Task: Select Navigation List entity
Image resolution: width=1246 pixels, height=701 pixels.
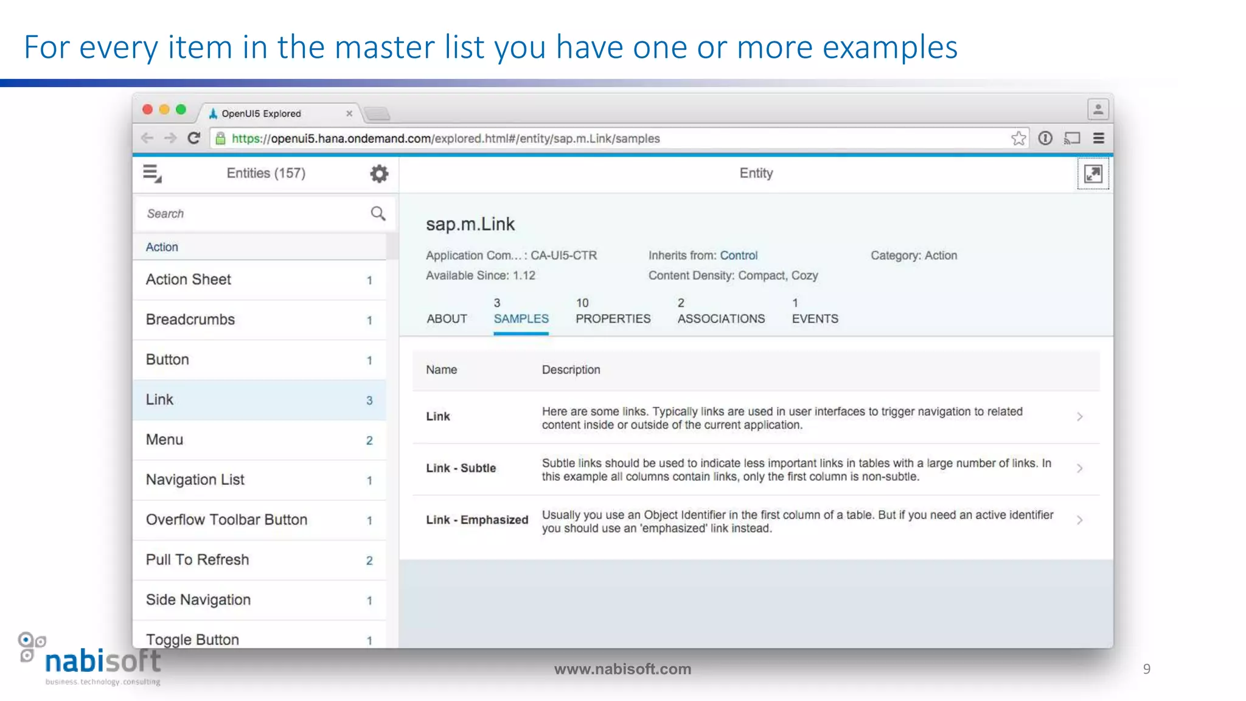Action: pos(259,481)
